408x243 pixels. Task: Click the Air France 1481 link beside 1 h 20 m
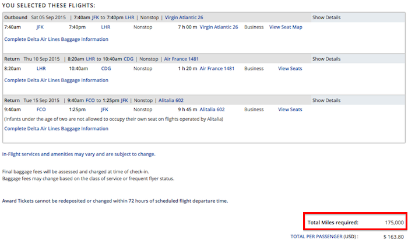point(217,68)
